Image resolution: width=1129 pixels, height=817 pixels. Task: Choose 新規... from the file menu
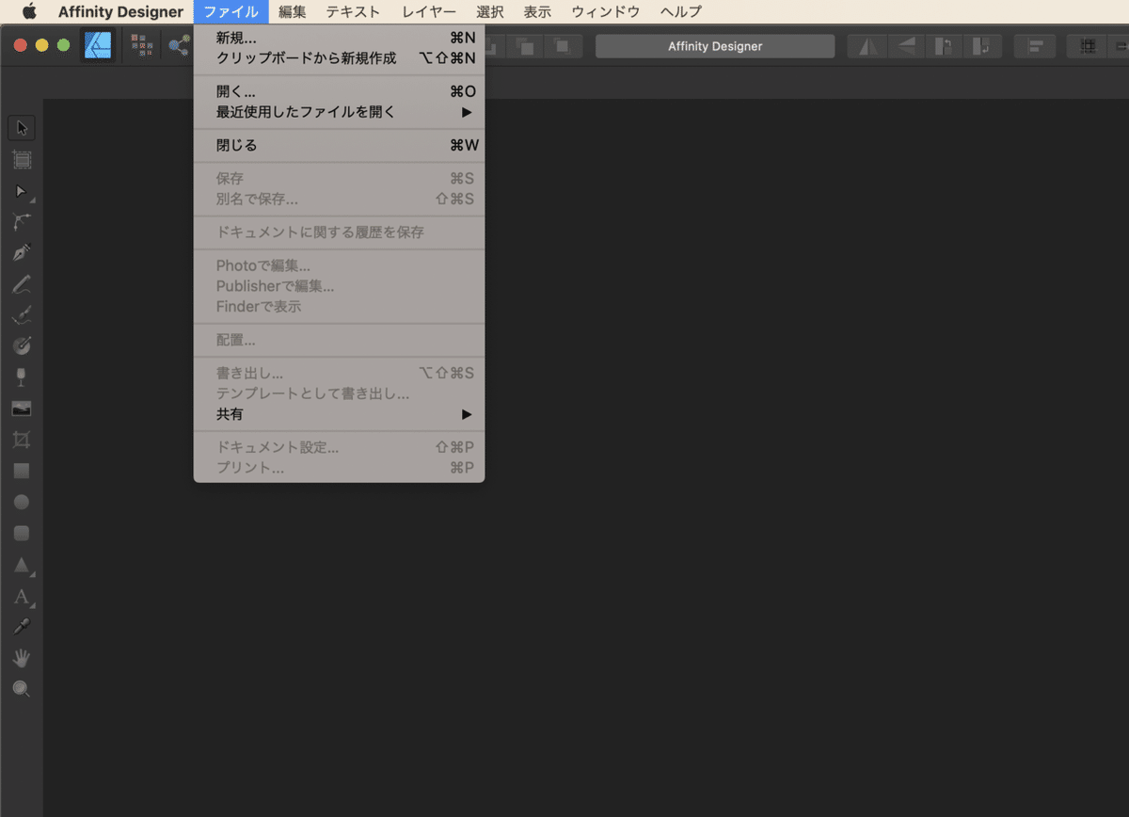point(340,38)
